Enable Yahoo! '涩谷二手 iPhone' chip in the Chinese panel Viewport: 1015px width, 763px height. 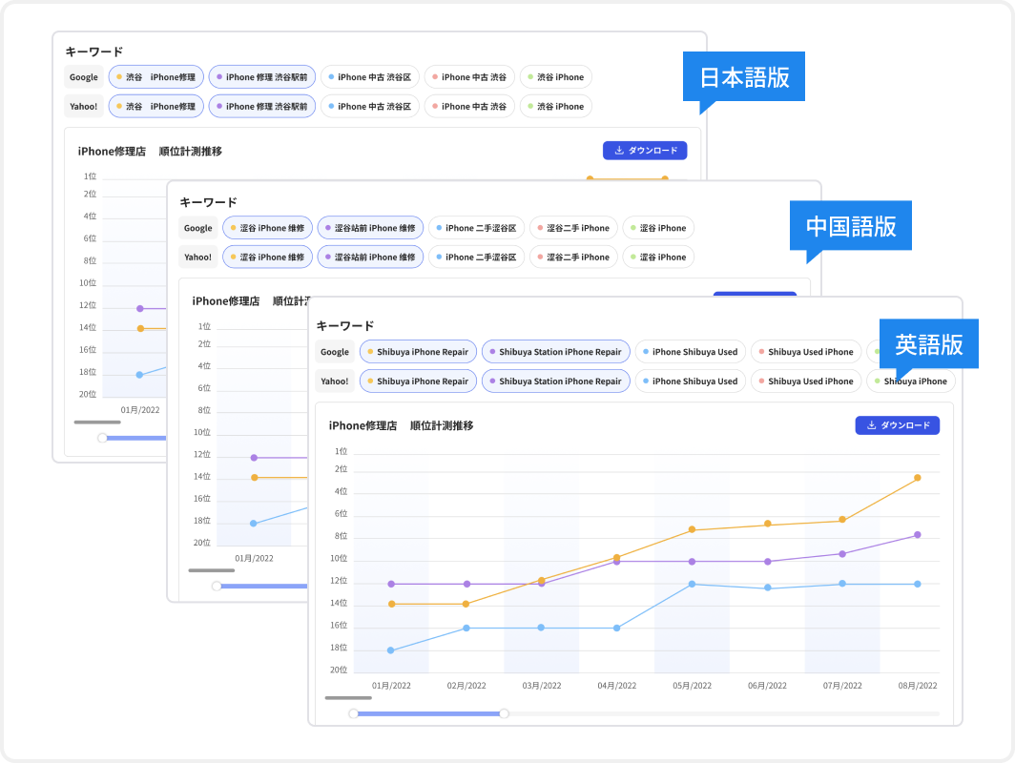coord(573,257)
